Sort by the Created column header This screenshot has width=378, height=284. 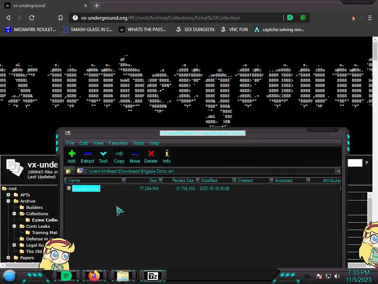point(252,180)
